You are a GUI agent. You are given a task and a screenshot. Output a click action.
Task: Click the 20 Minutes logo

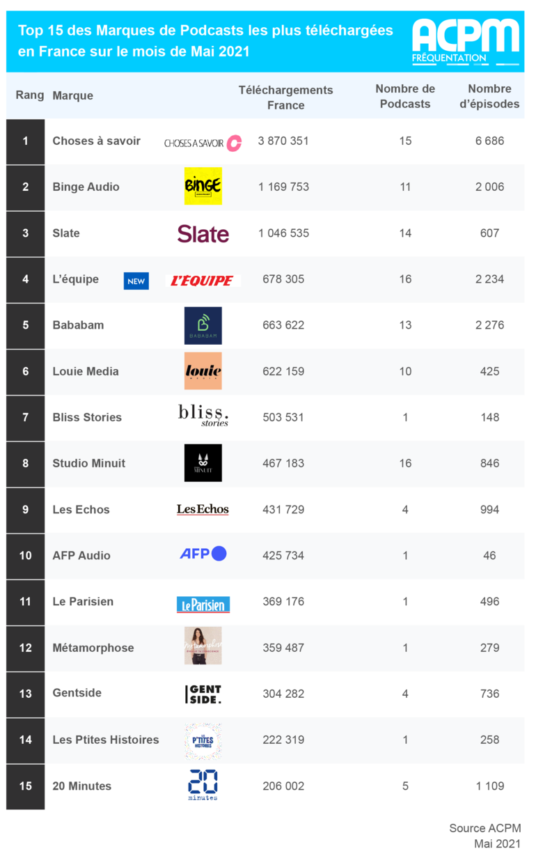[x=203, y=785]
